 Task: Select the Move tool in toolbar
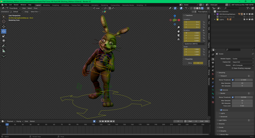[x=4, y=26]
